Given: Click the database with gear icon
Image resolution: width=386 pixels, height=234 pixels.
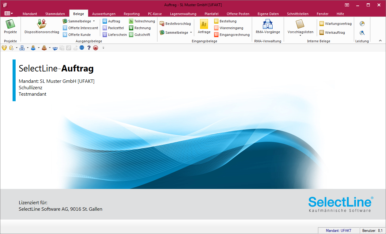Looking at the screenshot, I should (x=11, y=48).
